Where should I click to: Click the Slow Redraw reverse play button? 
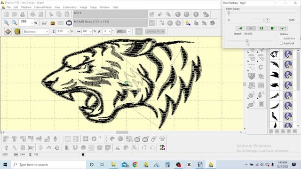click(240, 28)
